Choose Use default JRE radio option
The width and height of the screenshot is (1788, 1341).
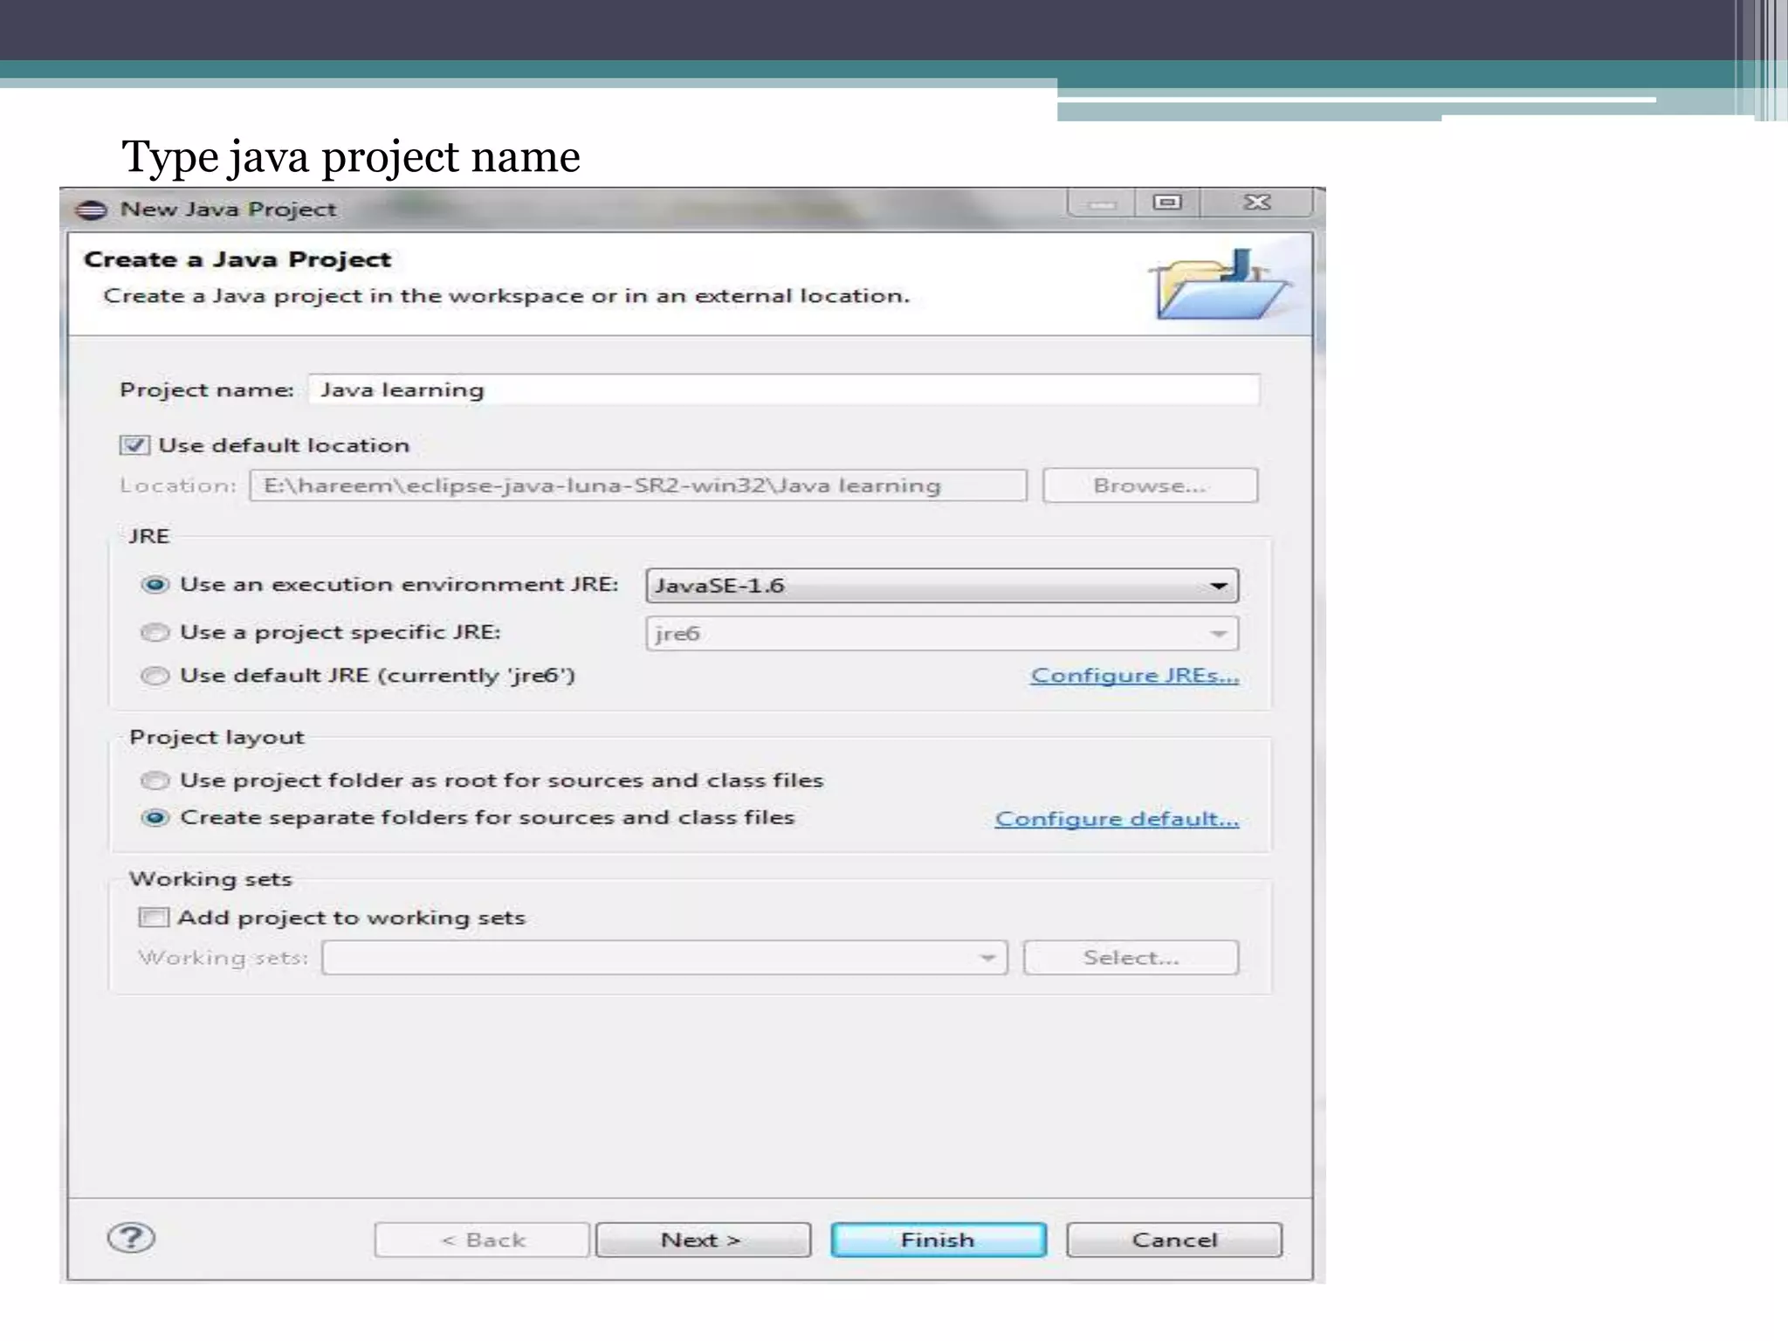point(155,676)
